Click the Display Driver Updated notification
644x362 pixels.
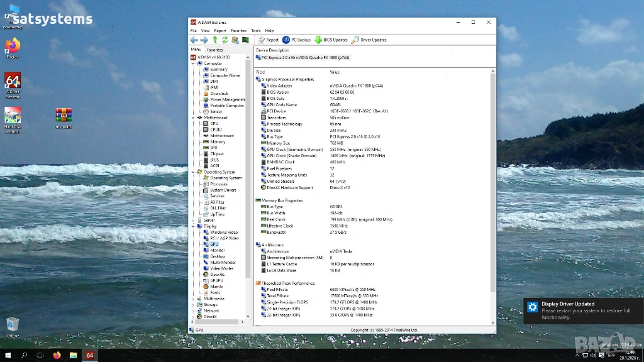582,310
